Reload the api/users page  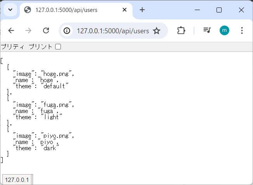pos(46,31)
